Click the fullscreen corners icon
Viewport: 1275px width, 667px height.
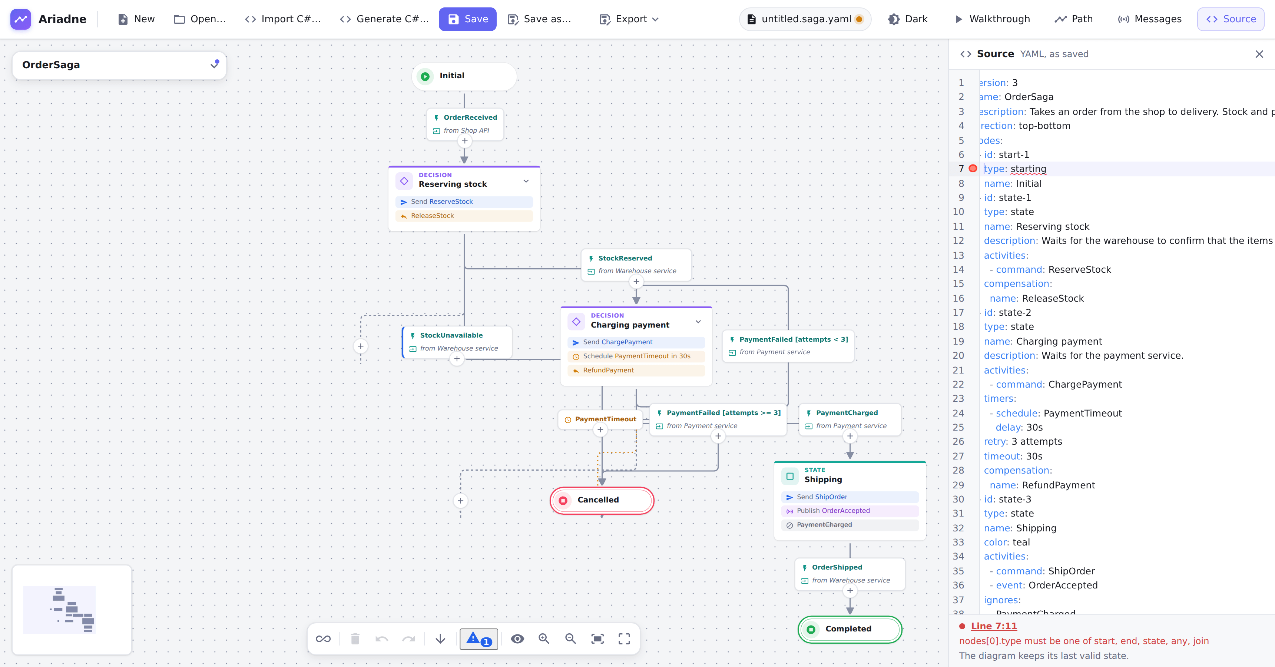624,639
